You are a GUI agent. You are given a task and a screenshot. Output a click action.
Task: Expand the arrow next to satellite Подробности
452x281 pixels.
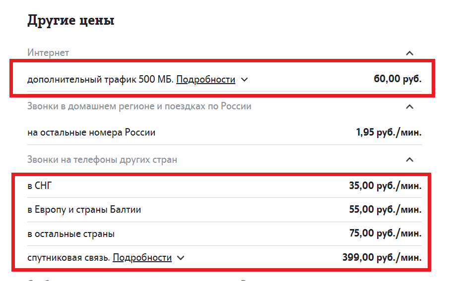click(181, 258)
